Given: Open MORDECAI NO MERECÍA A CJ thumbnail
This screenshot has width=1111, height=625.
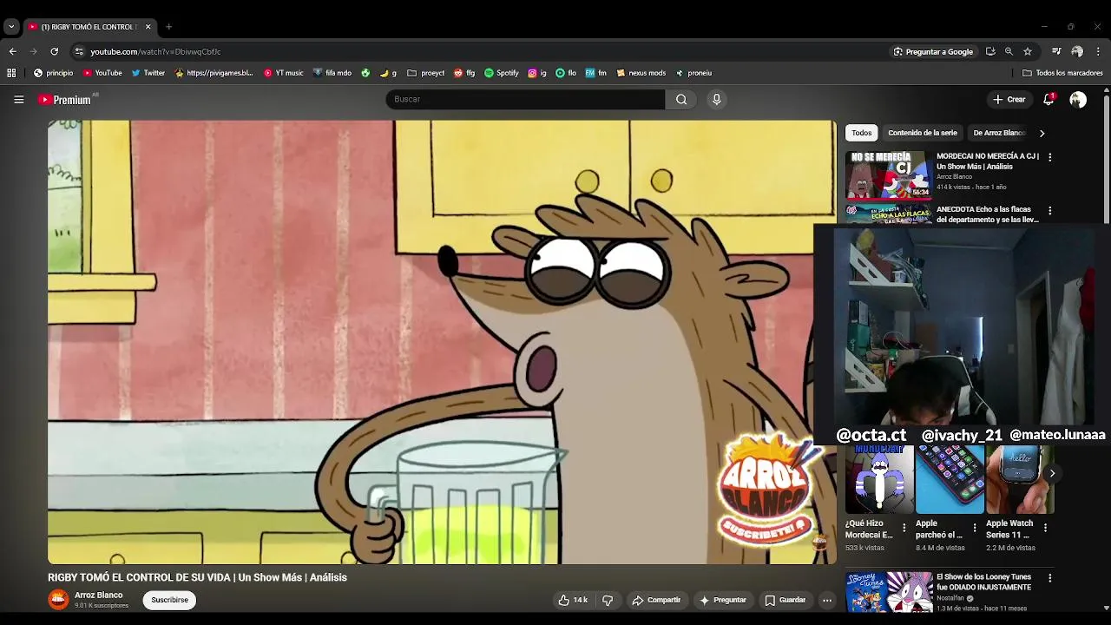Looking at the screenshot, I should 888,174.
